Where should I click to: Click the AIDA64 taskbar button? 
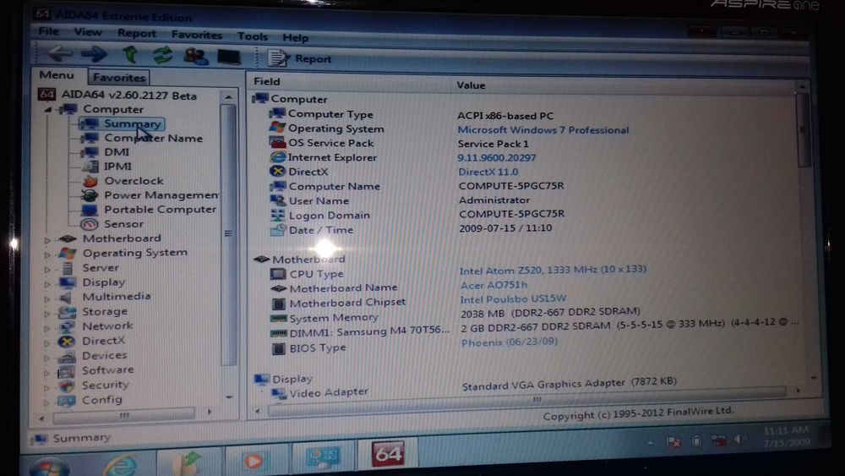pos(388,454)
